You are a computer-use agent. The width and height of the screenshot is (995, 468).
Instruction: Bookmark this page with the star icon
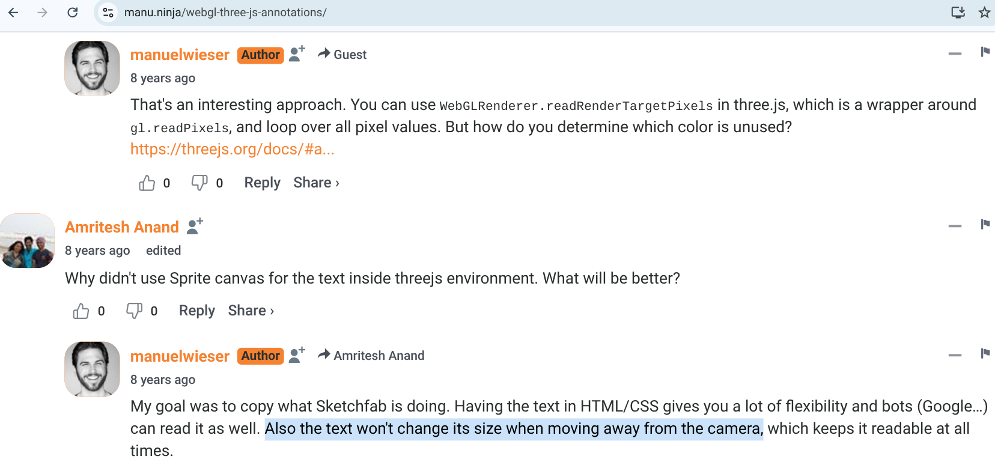(984, 13)
